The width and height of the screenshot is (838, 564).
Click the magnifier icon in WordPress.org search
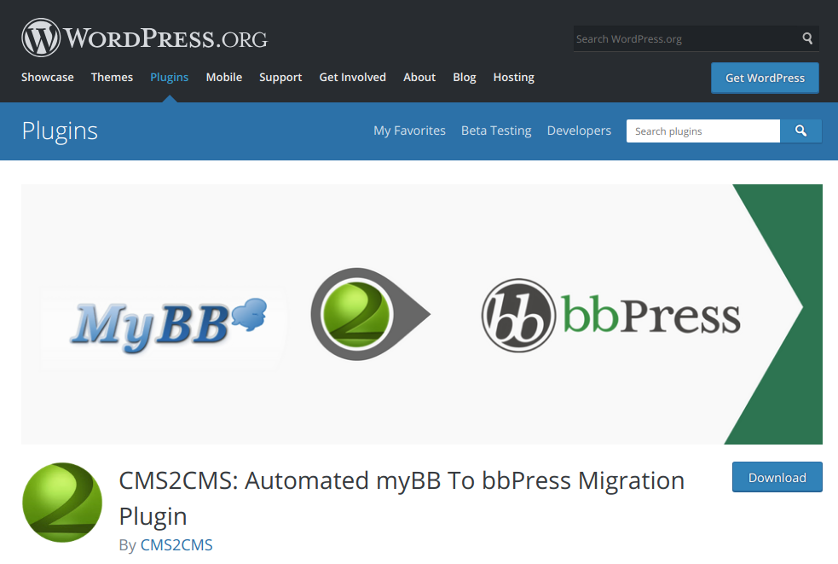click(x=807, y=38)
